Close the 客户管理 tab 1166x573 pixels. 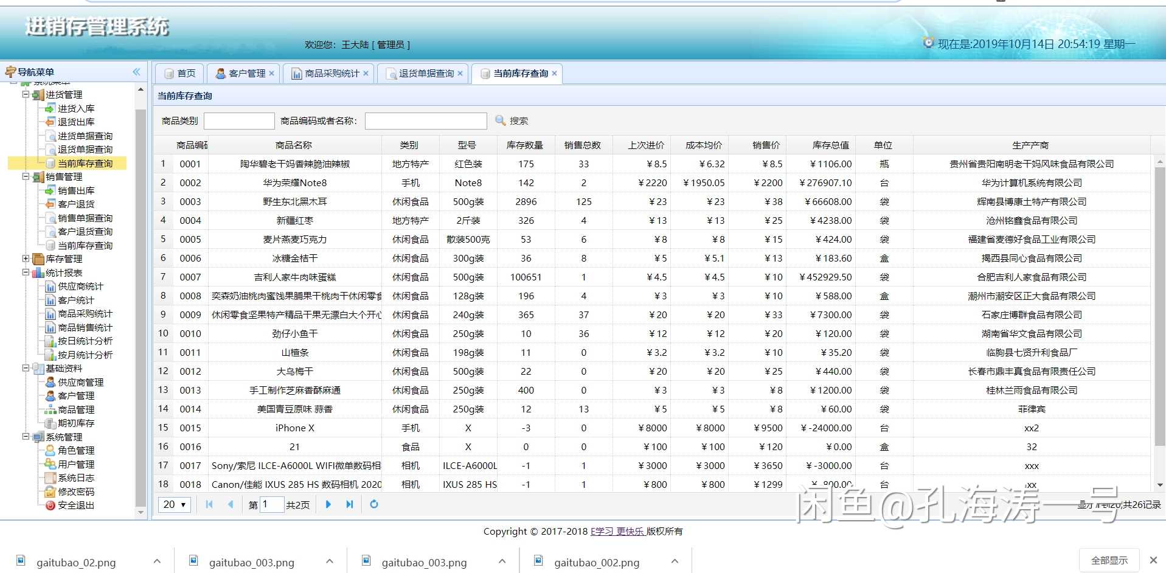point(272,73)
